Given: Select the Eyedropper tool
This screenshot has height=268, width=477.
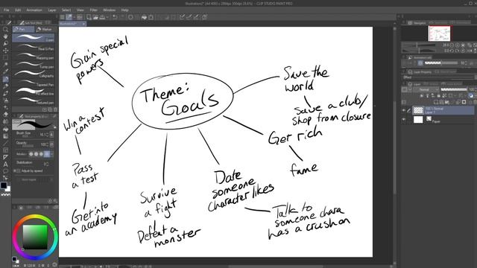Looking at the screenshot, I should 5,71.
